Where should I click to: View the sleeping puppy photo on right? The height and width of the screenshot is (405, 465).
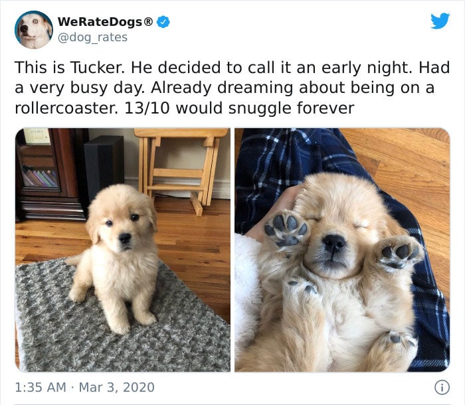pos(342,250)
